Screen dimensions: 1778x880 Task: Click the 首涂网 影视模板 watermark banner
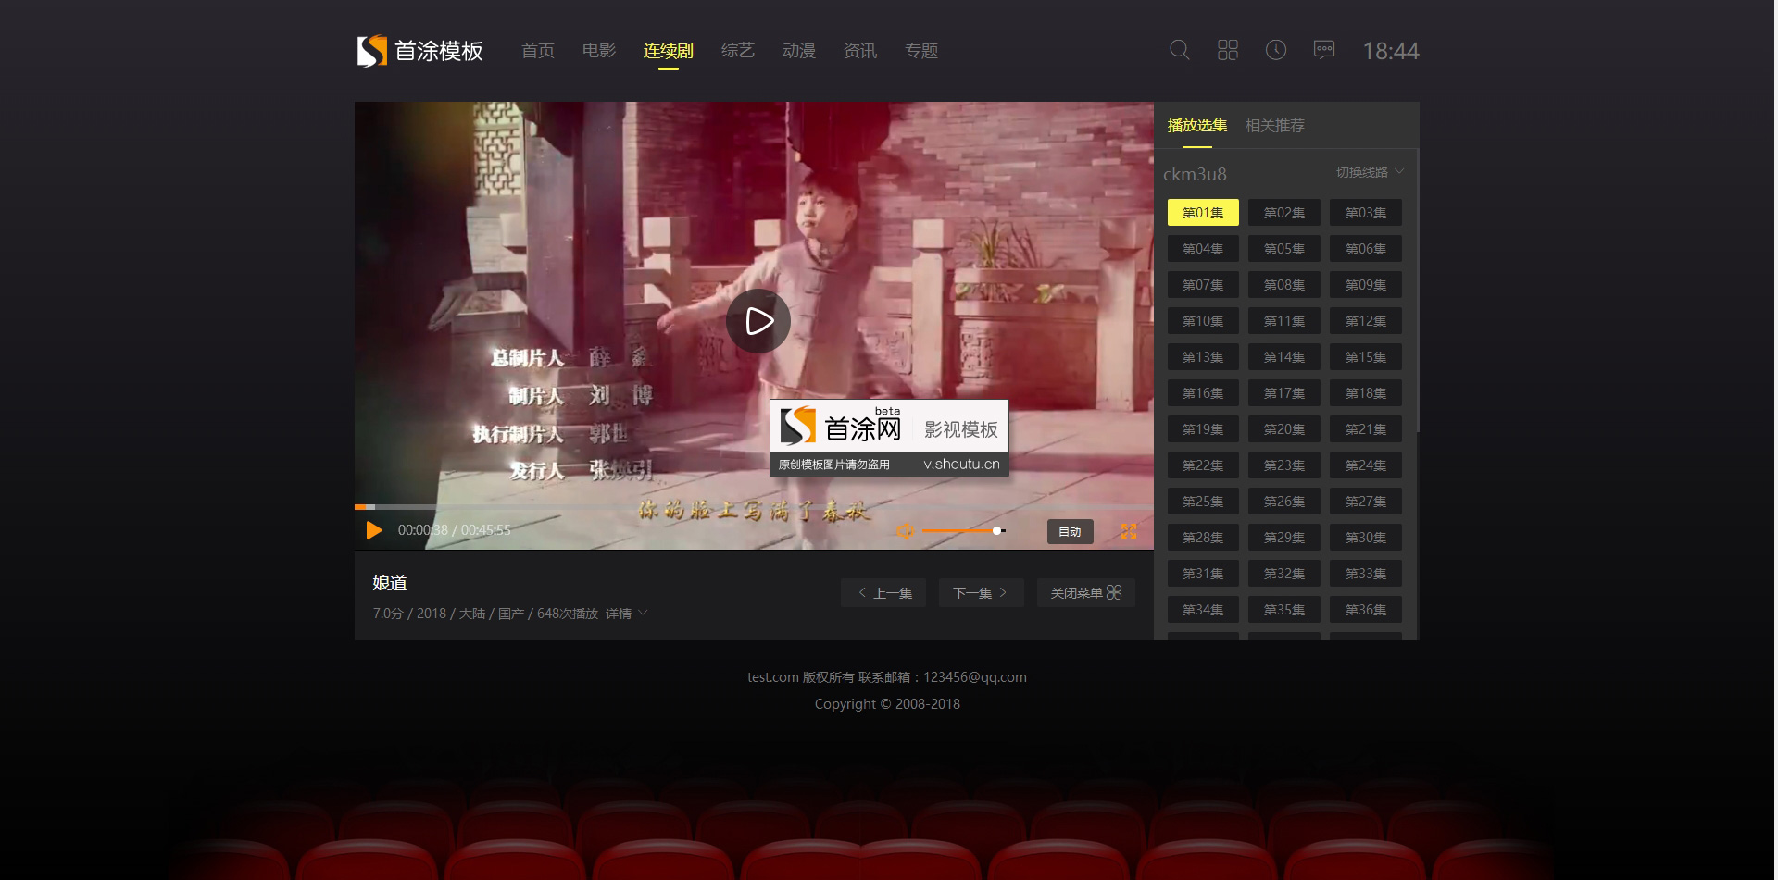pos(889,439)
